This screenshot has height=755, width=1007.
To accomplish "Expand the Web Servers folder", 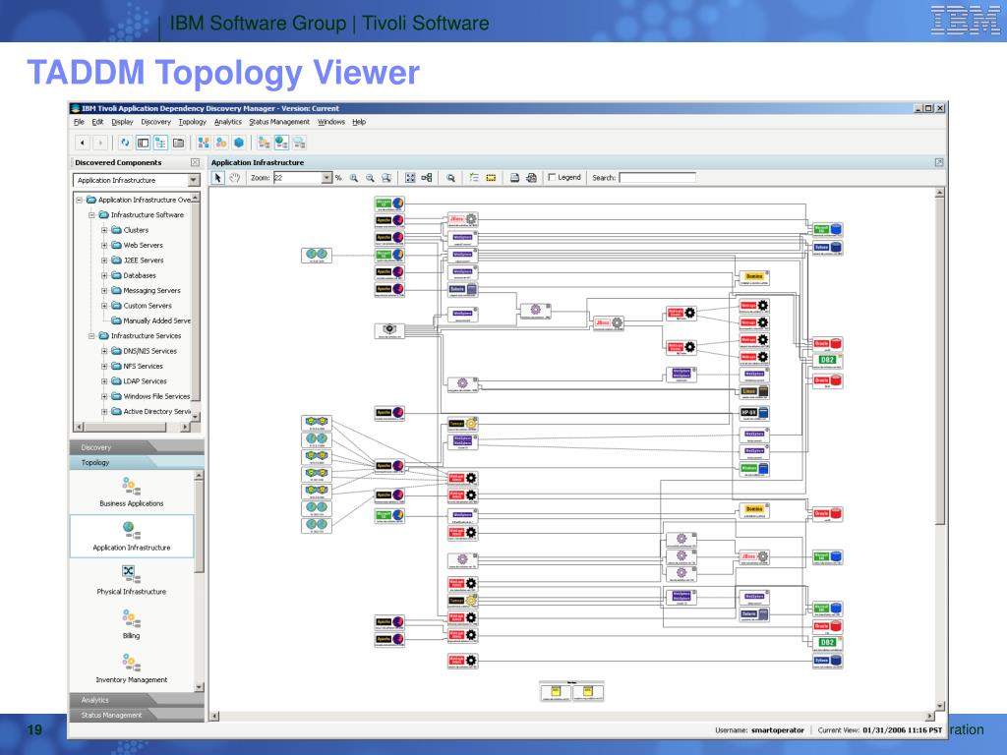I will click(104, 245).
